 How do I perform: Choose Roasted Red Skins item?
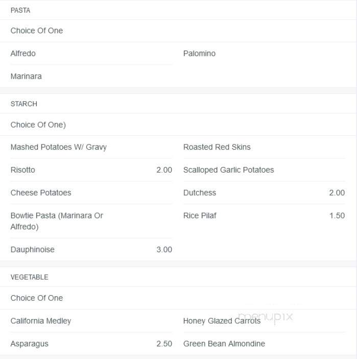point(217,147)
